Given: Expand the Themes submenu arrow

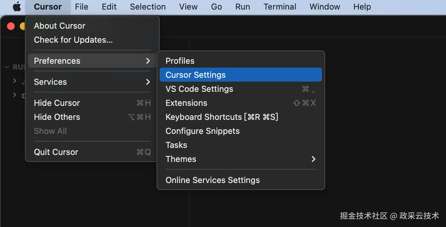Looking at the screenshot, I should pos(313,159).
